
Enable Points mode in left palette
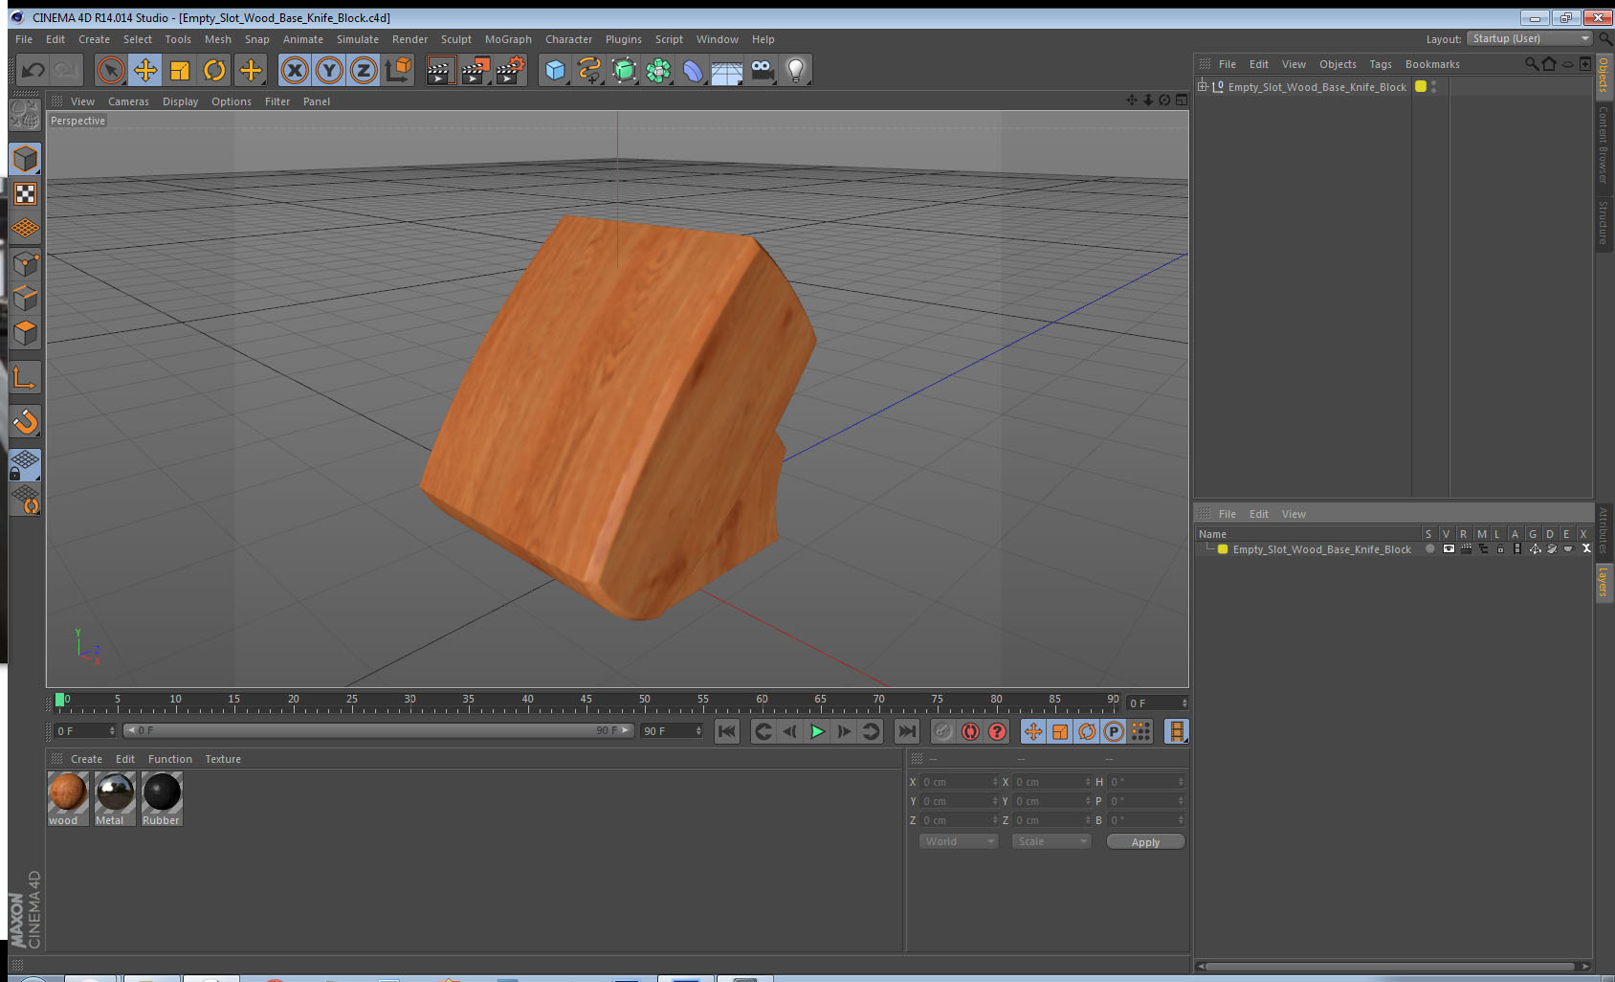(x=26, y=264)
